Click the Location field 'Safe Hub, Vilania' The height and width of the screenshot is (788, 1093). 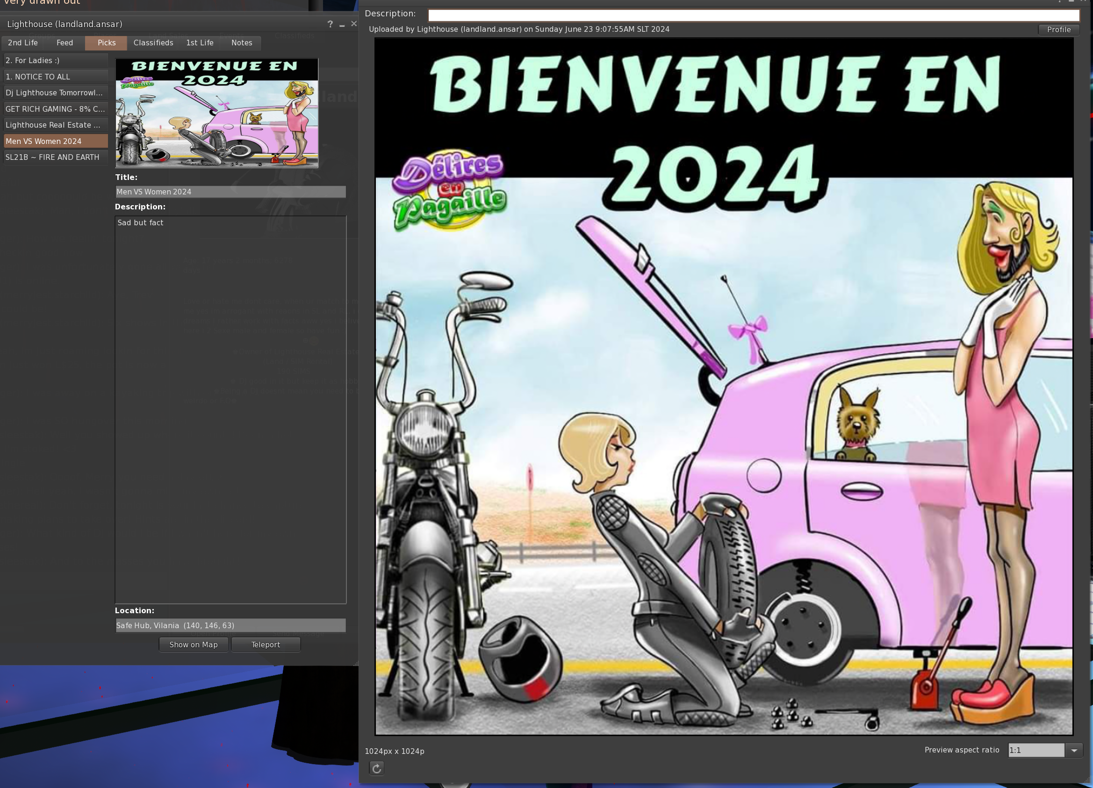230,625
